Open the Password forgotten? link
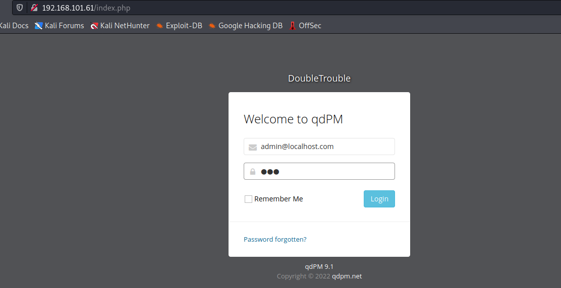Viewport: 561px width, 288px height. (275, 240)
